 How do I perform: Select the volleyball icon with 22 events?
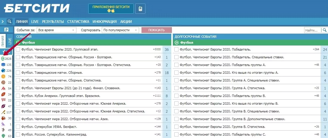pos(3,82)
